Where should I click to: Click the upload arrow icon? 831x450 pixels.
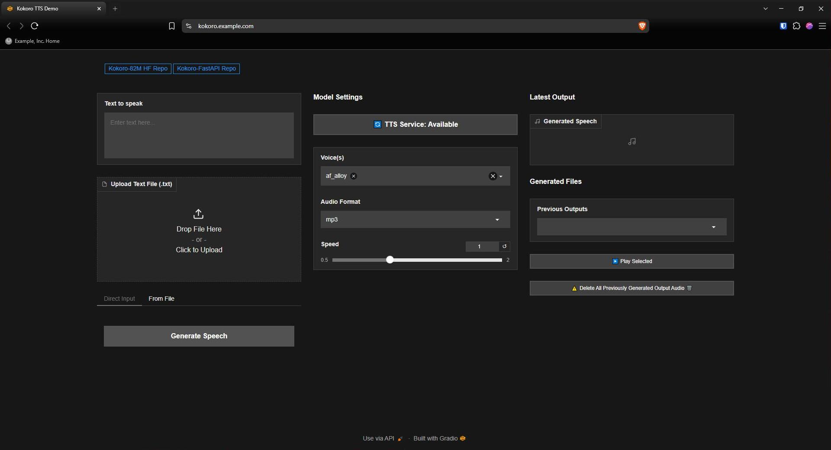click(198, 214)
